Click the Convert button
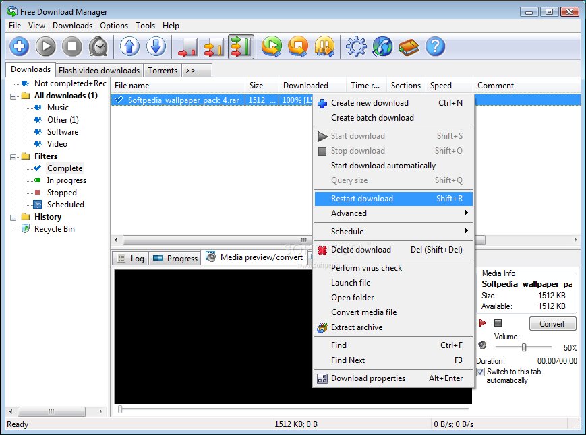Viewport: 586px width, 435px height. coord(552,323)
